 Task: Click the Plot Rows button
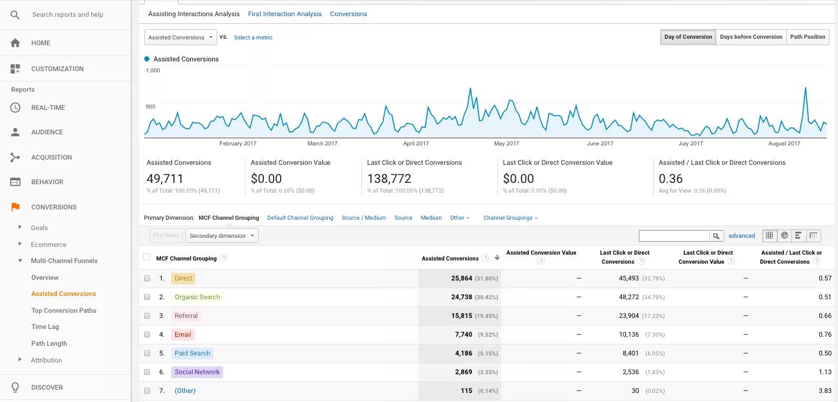coord(166,236)
